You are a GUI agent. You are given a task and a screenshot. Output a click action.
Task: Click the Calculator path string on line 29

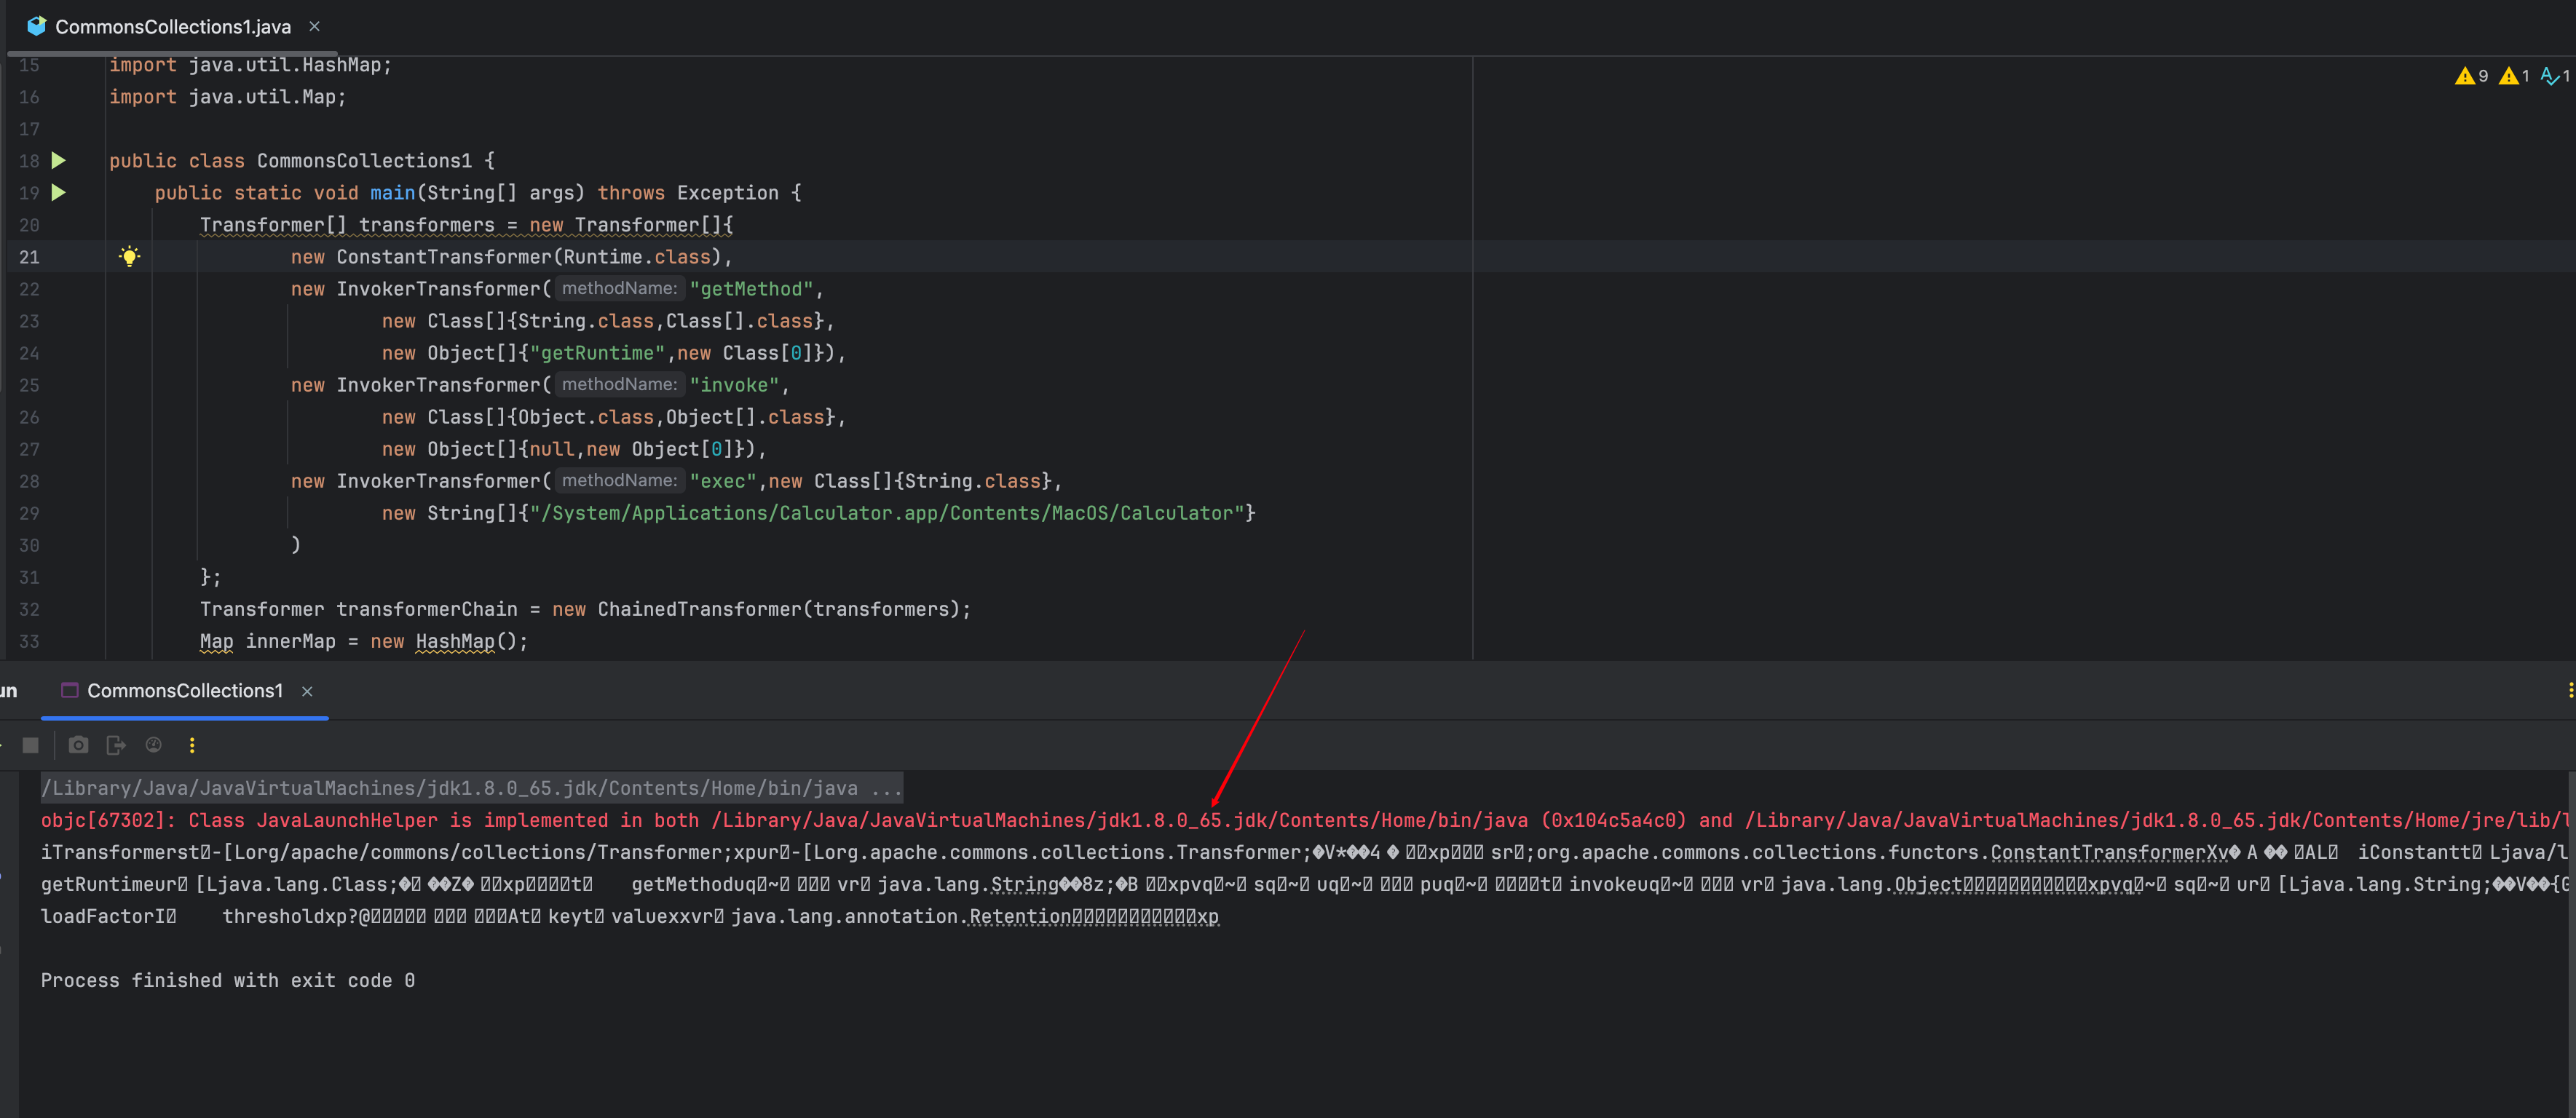pyautogui.click(x=887, y=513)
